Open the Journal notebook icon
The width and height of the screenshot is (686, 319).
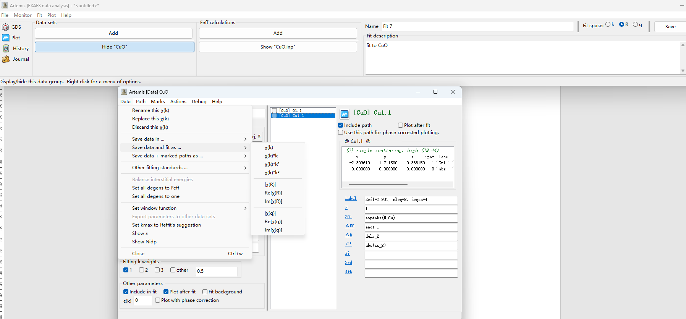(x=6, y=59)
